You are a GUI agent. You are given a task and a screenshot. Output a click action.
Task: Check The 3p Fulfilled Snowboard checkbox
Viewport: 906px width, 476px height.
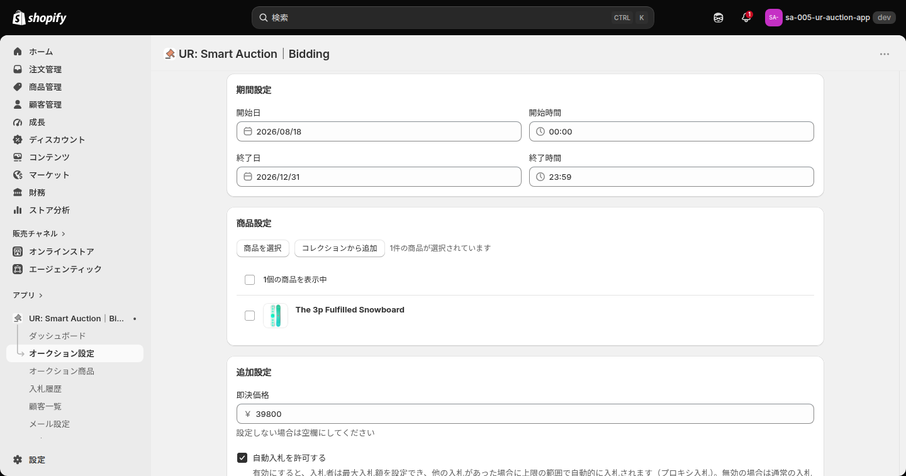(250, 316)
